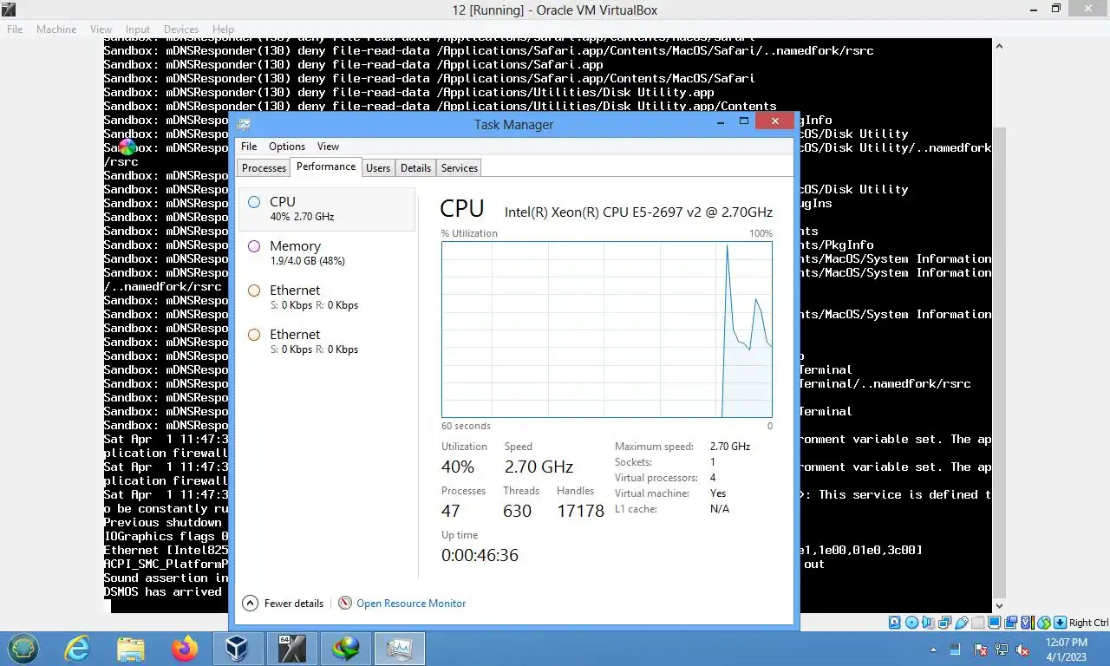This screenshot has width=1110, height=666.
Task: Collapse with Fewer details chevron
Action: point(250,603)
